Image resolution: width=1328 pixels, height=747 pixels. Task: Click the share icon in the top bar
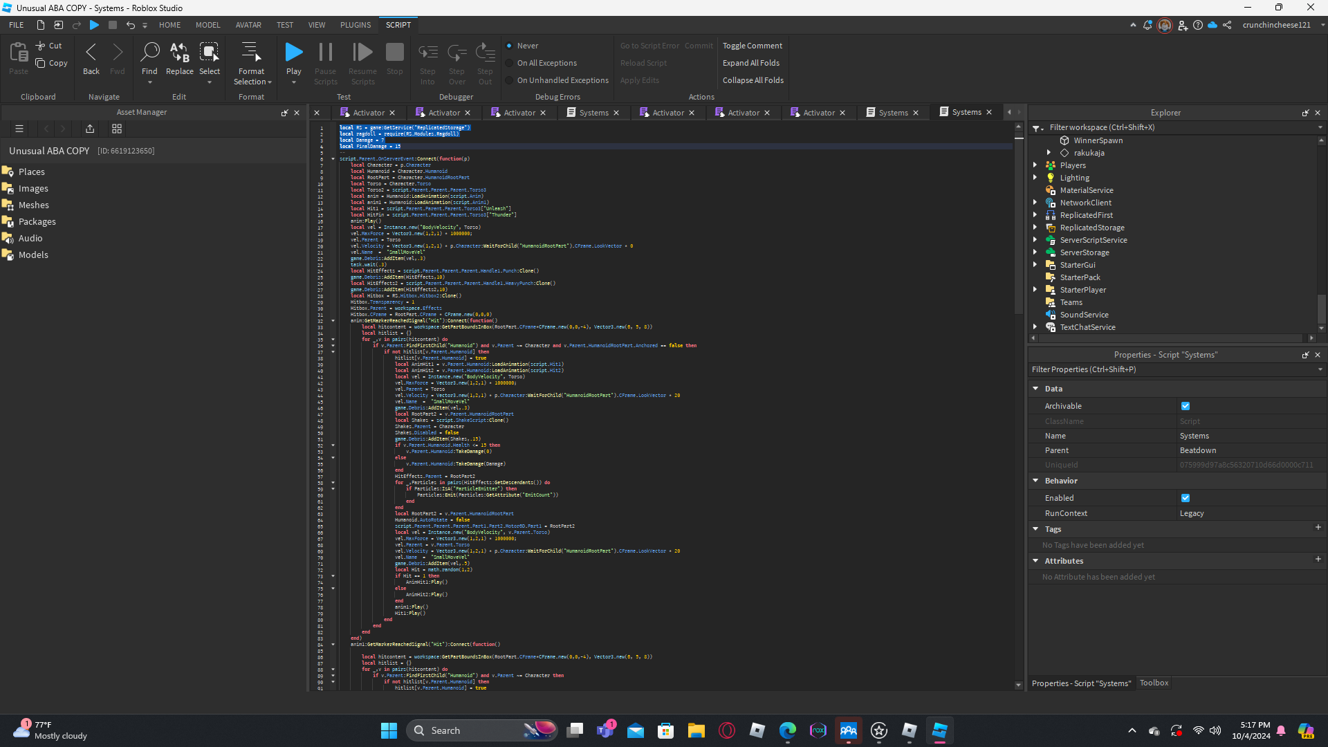click(x=1227, y=25)
